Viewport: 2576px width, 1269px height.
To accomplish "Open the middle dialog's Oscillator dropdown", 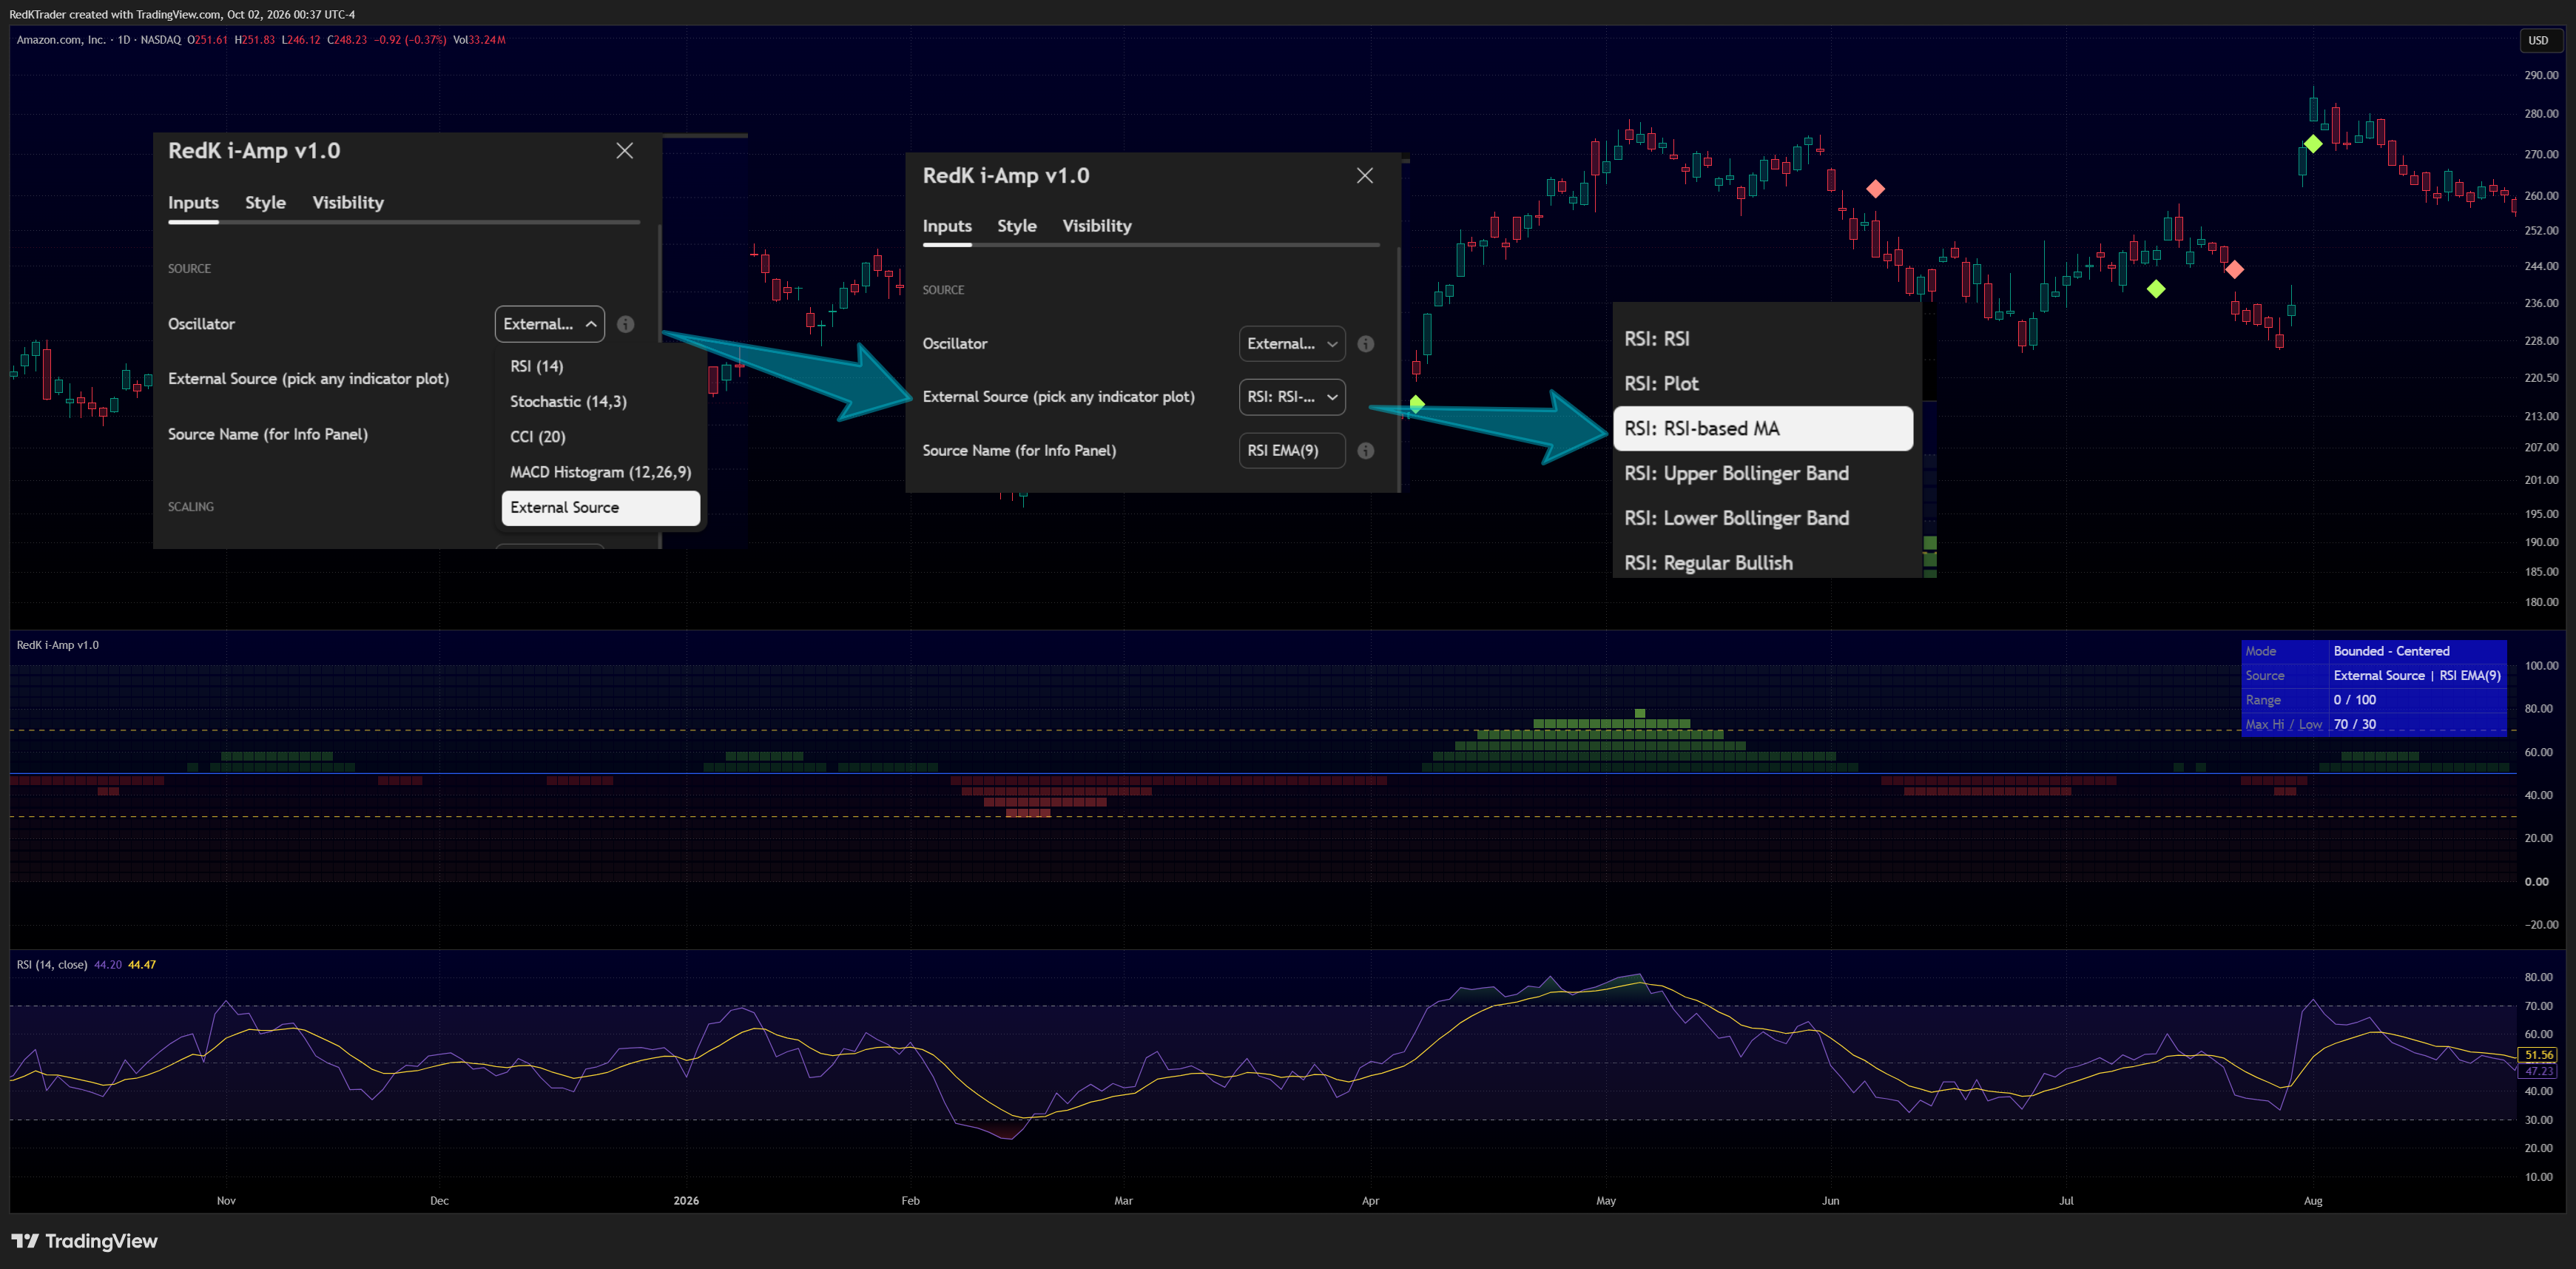I will (1291, 344).
